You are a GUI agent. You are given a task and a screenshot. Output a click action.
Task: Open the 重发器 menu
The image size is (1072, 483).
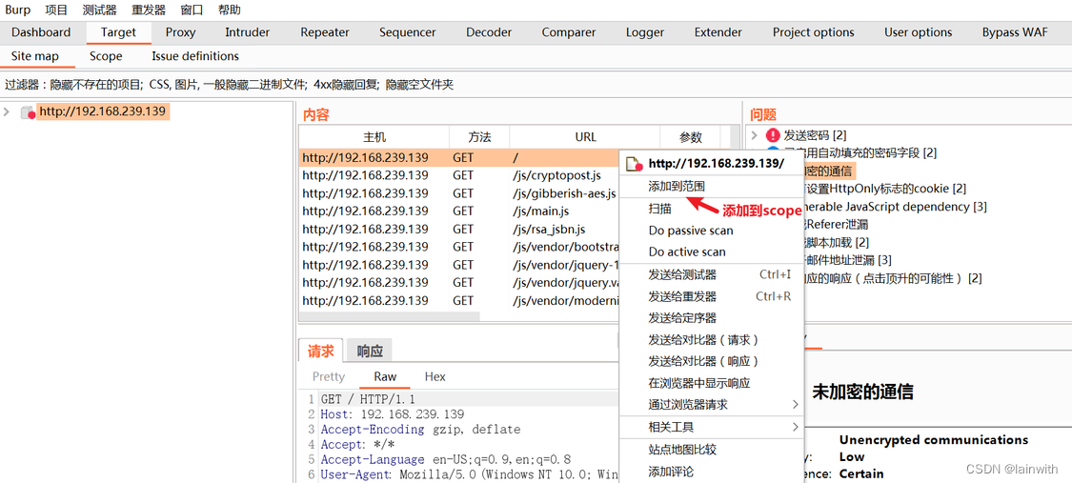149,10
